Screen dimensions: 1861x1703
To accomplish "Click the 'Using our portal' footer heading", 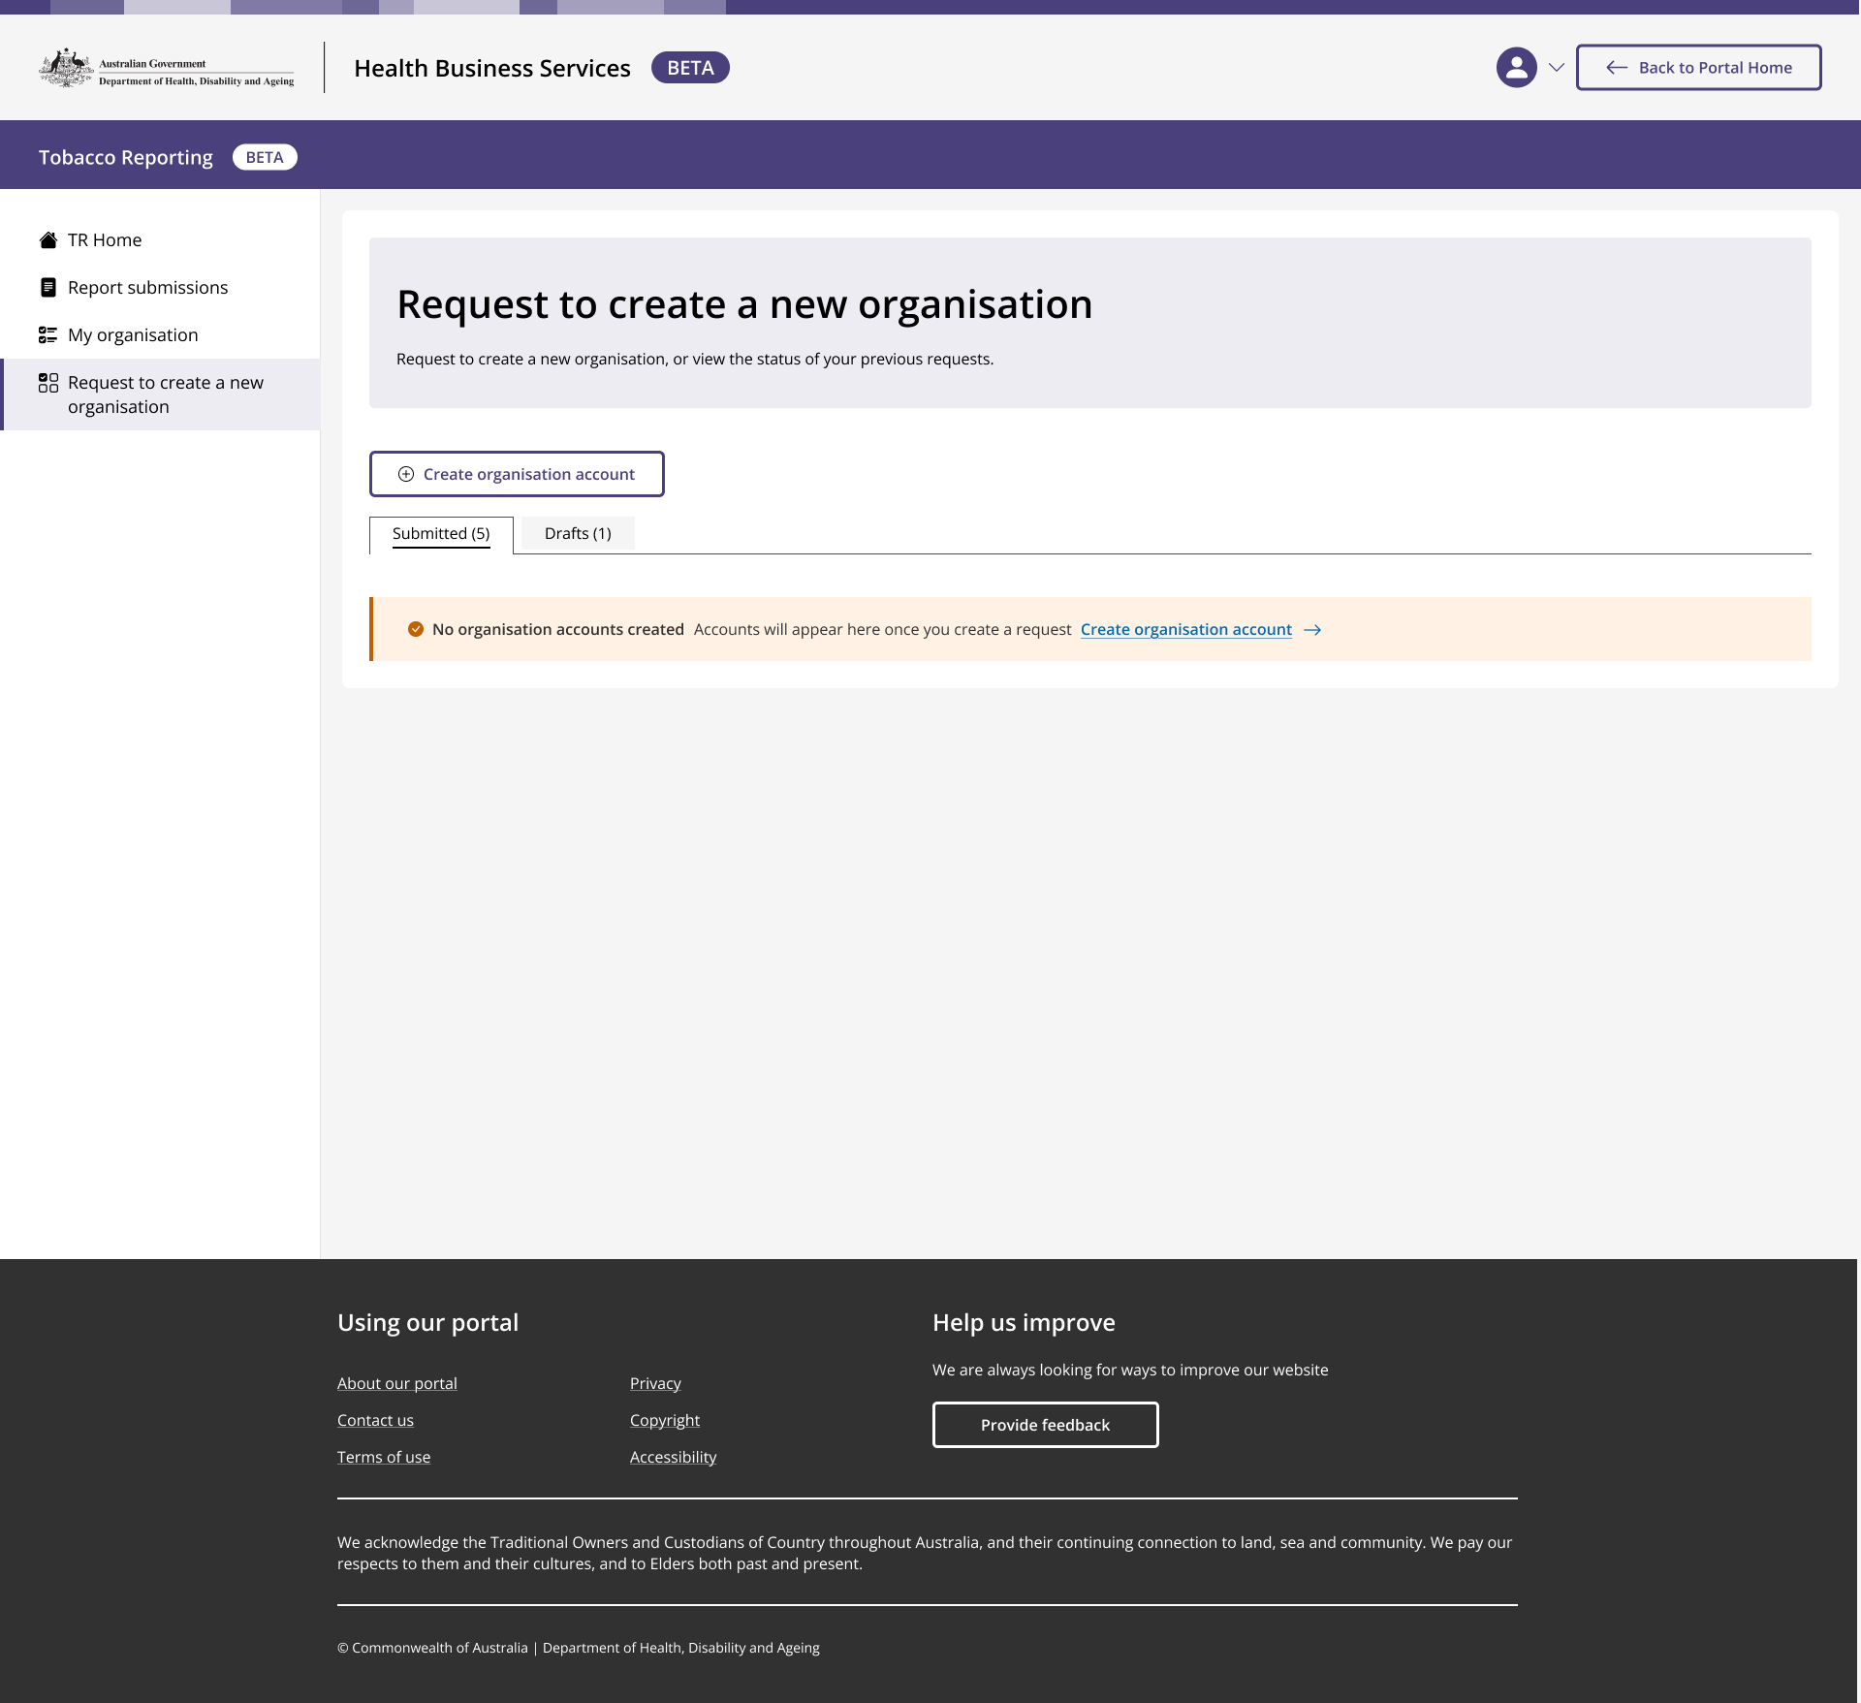I will (427, 1322).
